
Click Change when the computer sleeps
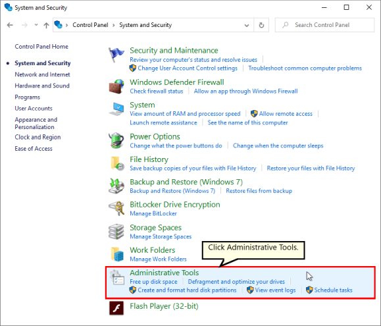[x=278, y=146]
